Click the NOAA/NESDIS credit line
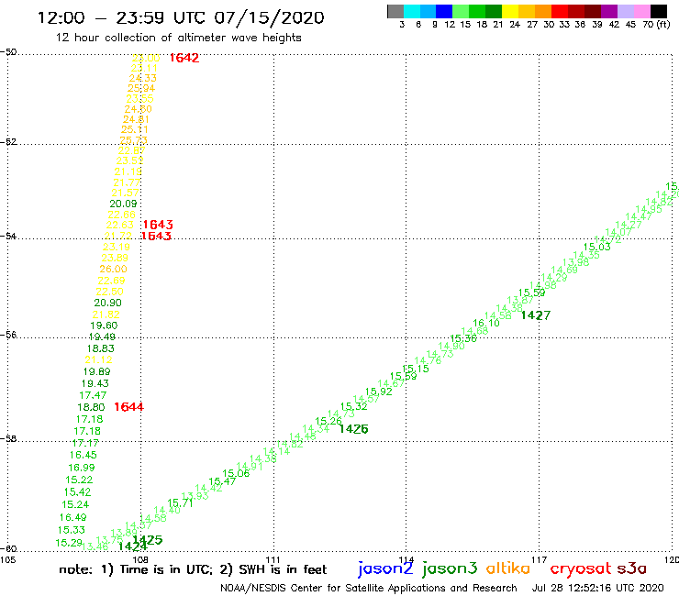Screen dimensions: 679x596 369,589
